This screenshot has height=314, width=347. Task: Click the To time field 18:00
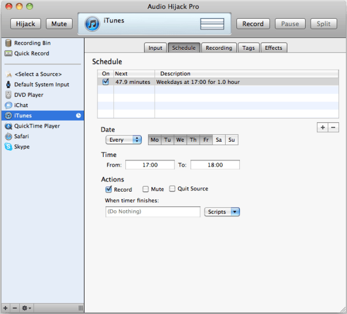[215, 164]
